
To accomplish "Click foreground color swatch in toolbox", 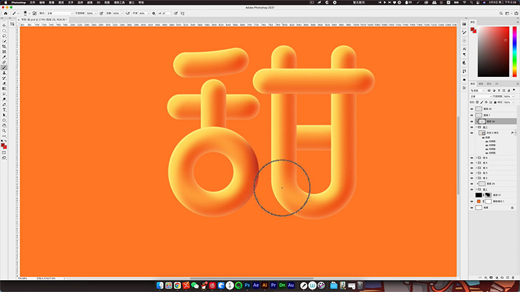I will (x=3, y=145).
